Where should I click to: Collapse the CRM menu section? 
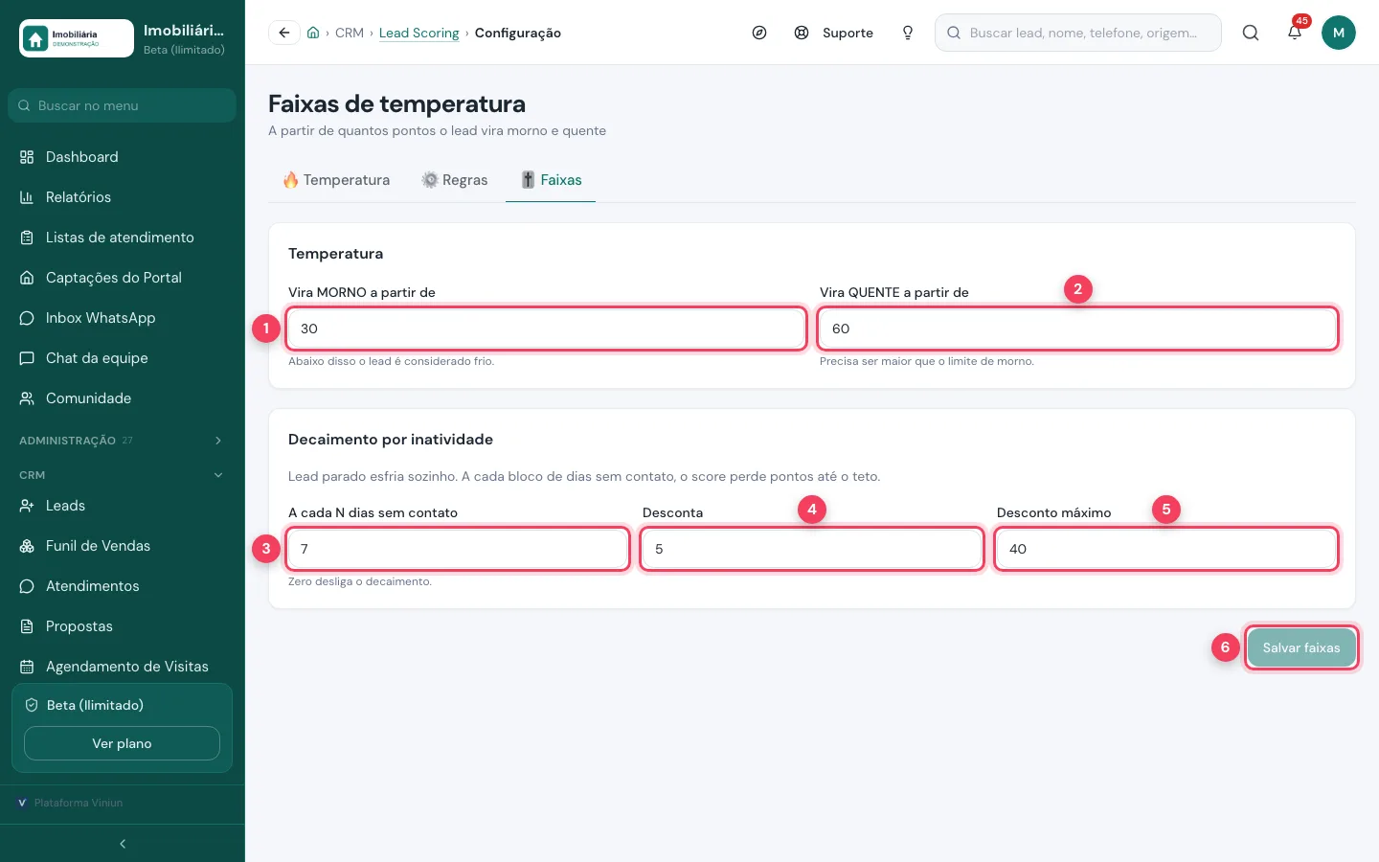pyautogui.click(x=123, y=475)
